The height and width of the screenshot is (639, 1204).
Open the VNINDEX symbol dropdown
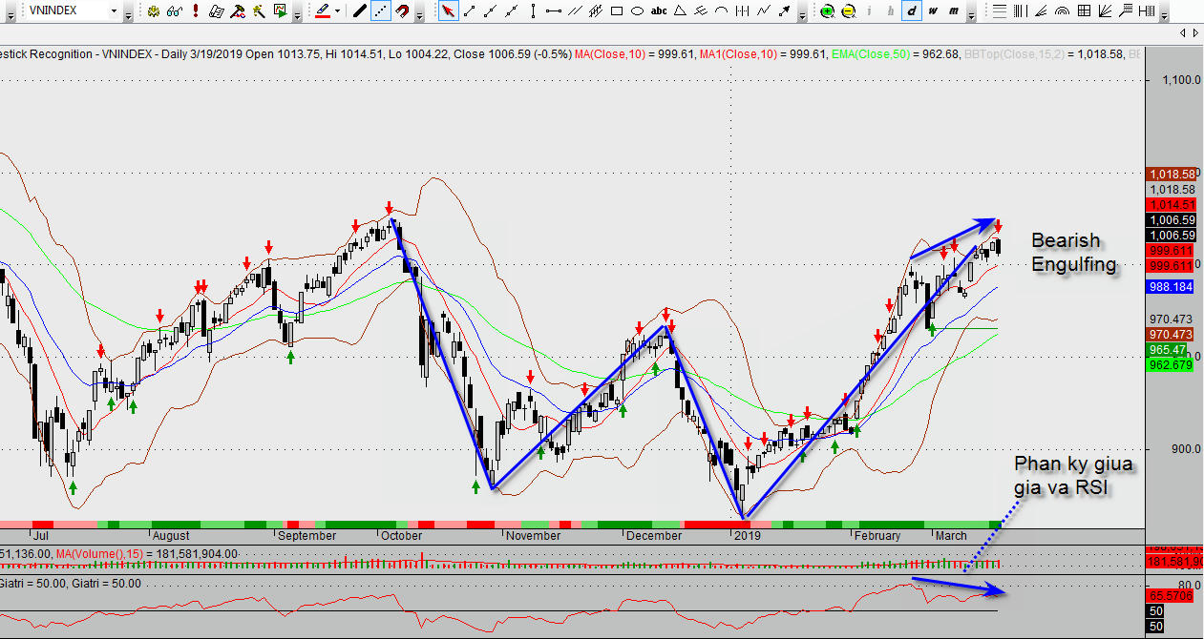click(x=114, y=11)
